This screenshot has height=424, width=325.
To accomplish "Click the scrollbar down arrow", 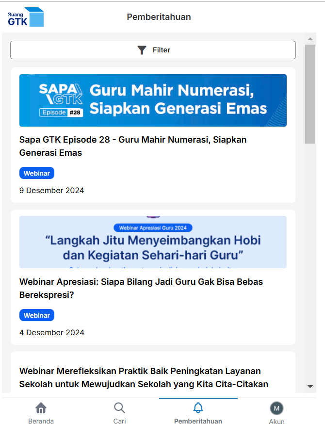I will [x=310, y=386].
